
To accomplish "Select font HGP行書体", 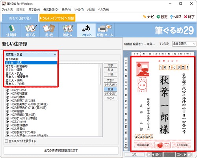I will click(x=18, y=97).
